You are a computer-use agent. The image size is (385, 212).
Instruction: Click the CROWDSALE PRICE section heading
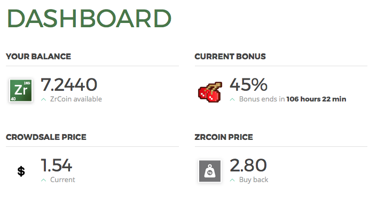(x=46, y=137)
